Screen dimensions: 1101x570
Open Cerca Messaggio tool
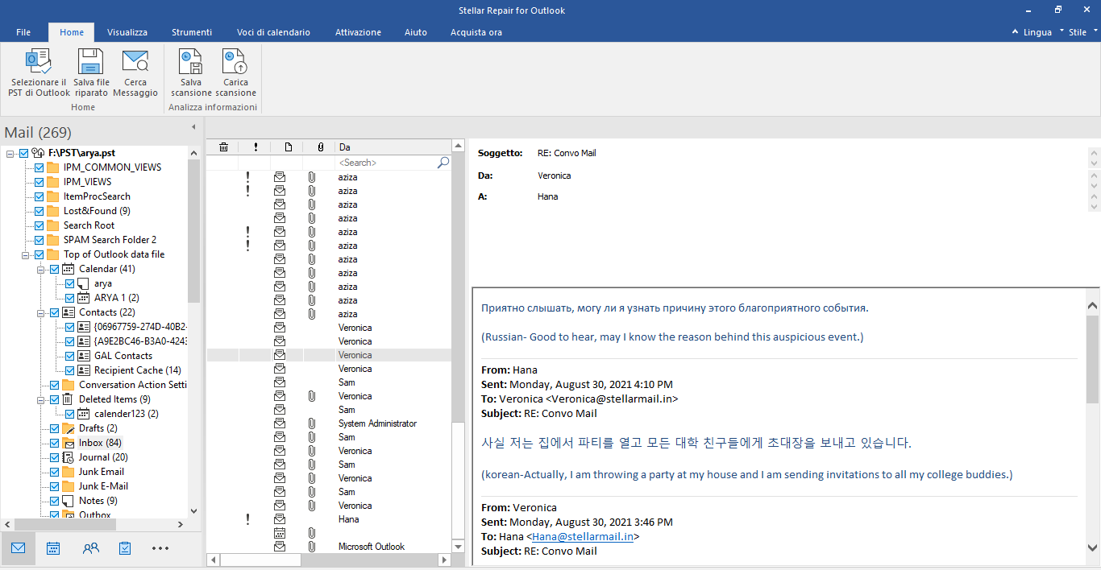point(135,61)
